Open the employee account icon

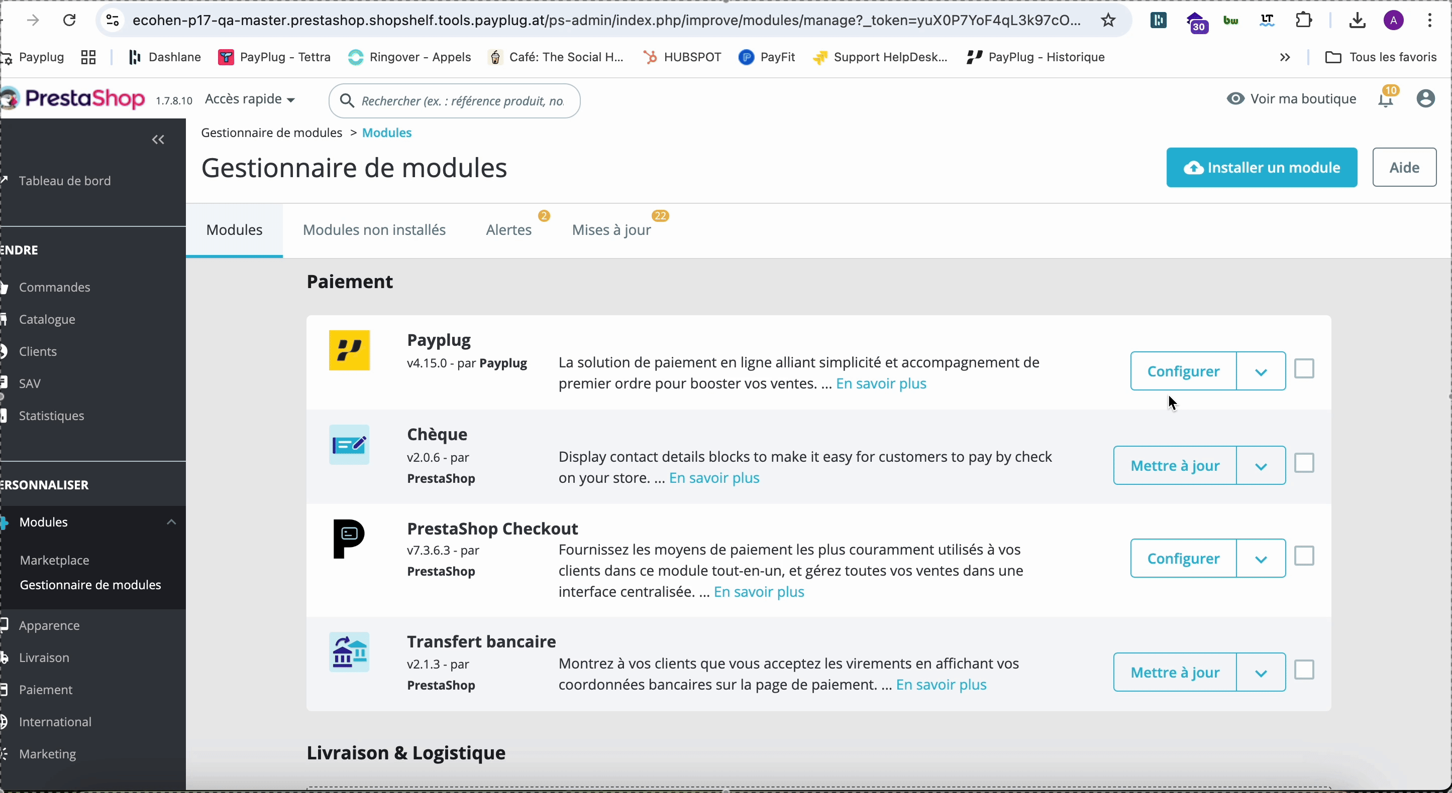(1425, 99)
